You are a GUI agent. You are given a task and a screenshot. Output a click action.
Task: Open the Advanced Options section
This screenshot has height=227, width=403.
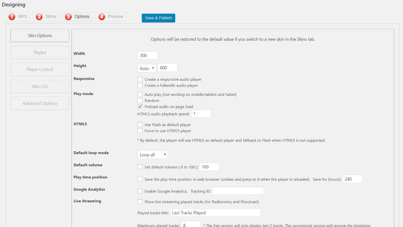tap(40, 104)
